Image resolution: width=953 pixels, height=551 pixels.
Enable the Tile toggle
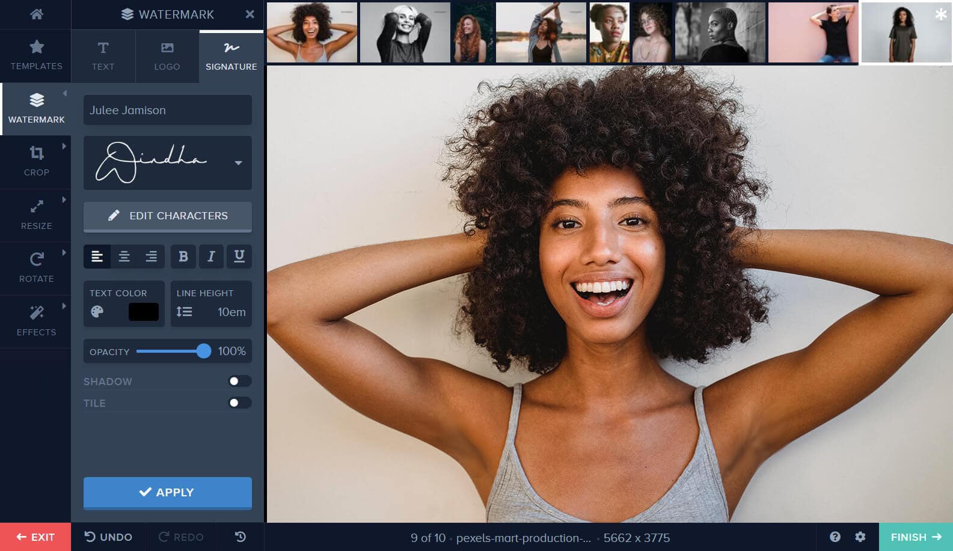pyautogui.click(x=239, y=403)
